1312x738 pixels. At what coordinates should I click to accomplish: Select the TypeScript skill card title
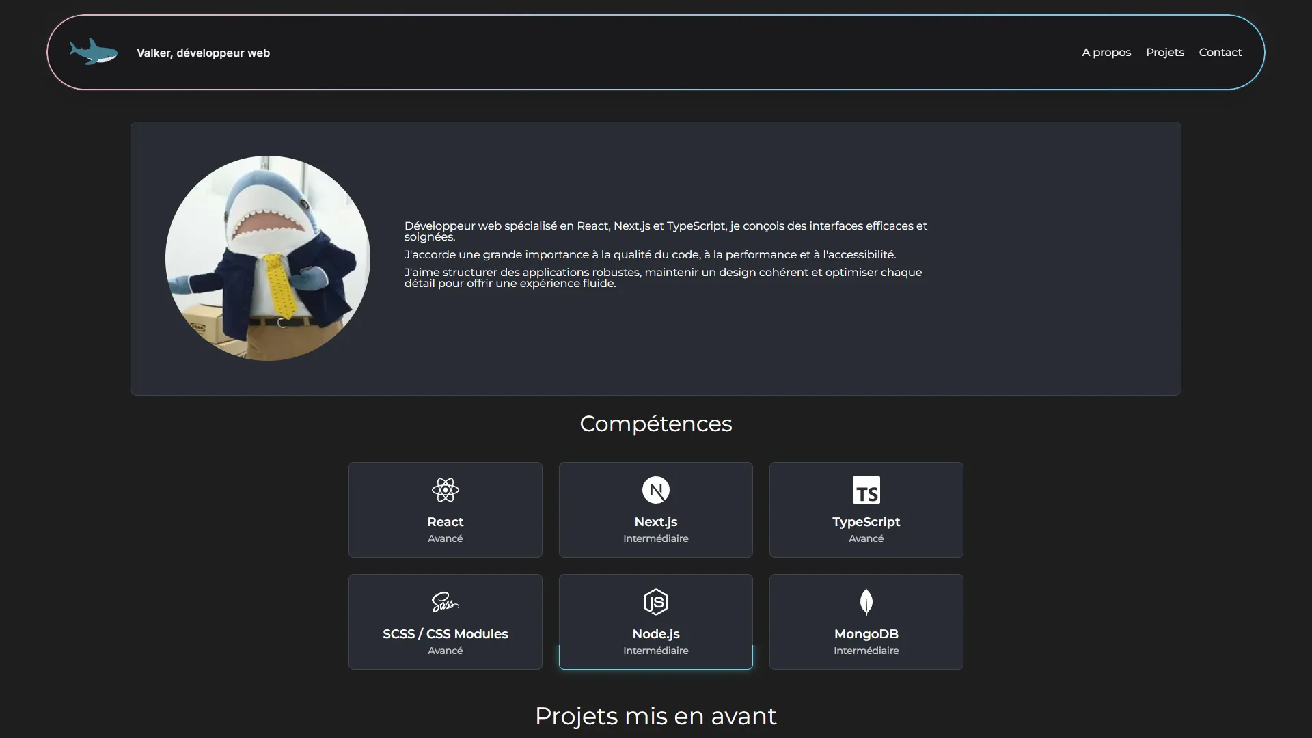click(x=866, y=522)
